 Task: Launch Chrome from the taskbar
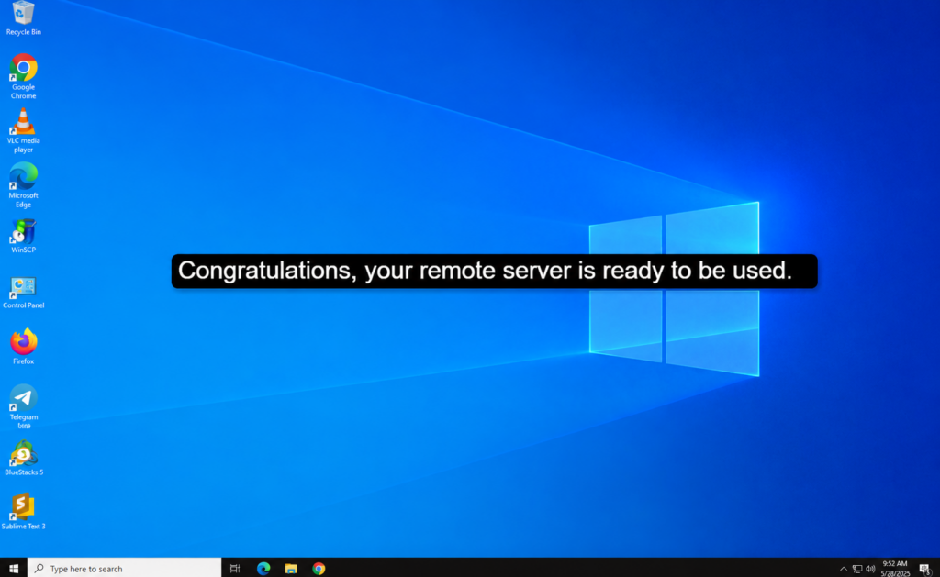pyautogui.click(x=319, y=568)
